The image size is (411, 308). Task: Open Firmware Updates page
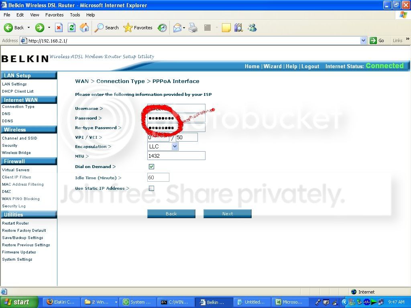coord(19,252)
